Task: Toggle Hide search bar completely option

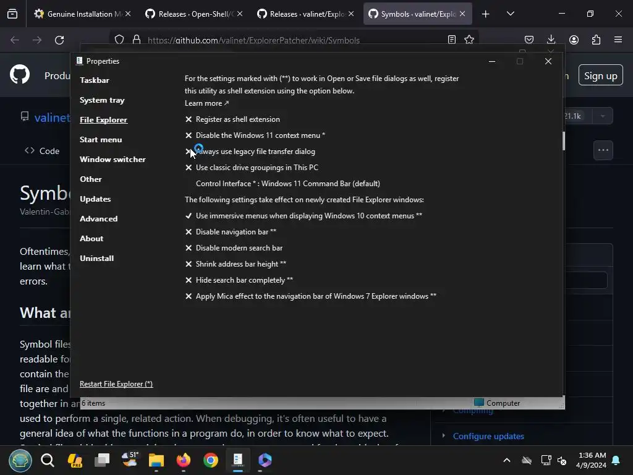Action: [239, 280]
